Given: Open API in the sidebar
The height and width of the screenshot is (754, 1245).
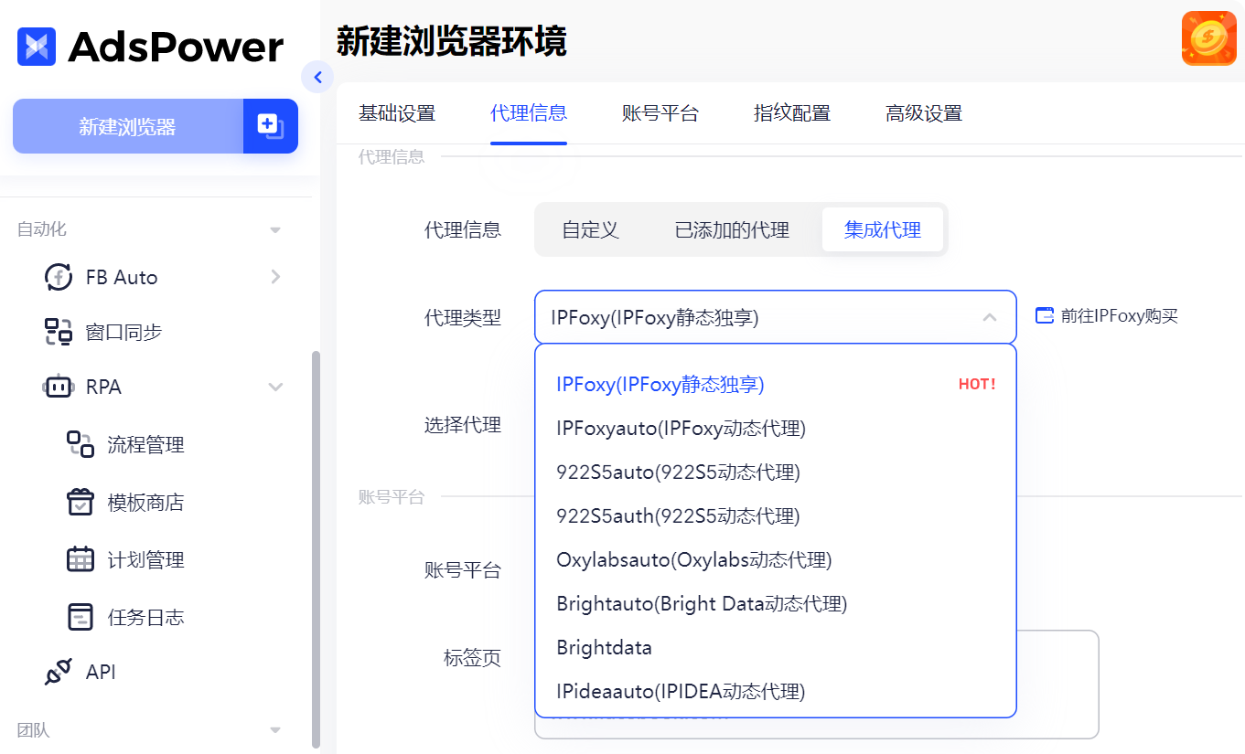Looking at the screenshot, I should pyautogui.click(x=101, y=673).
